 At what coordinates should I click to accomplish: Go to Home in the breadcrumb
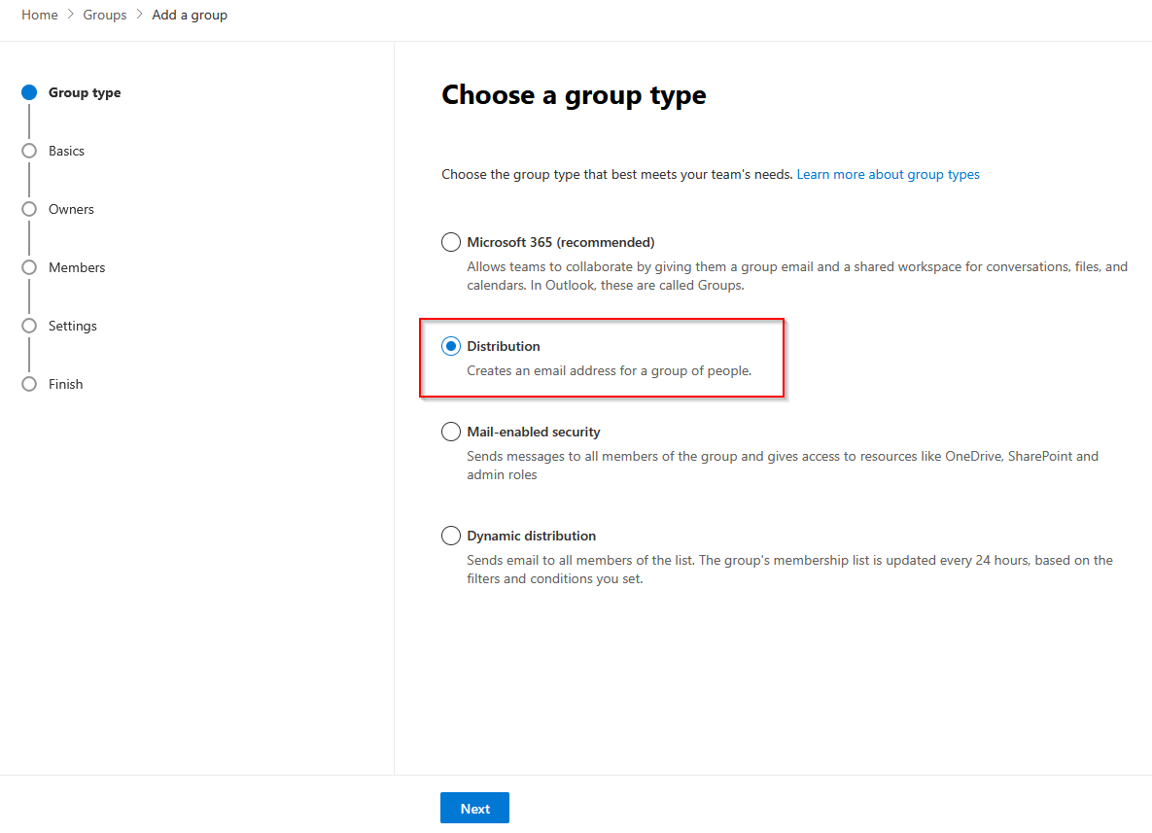[40, 16]
